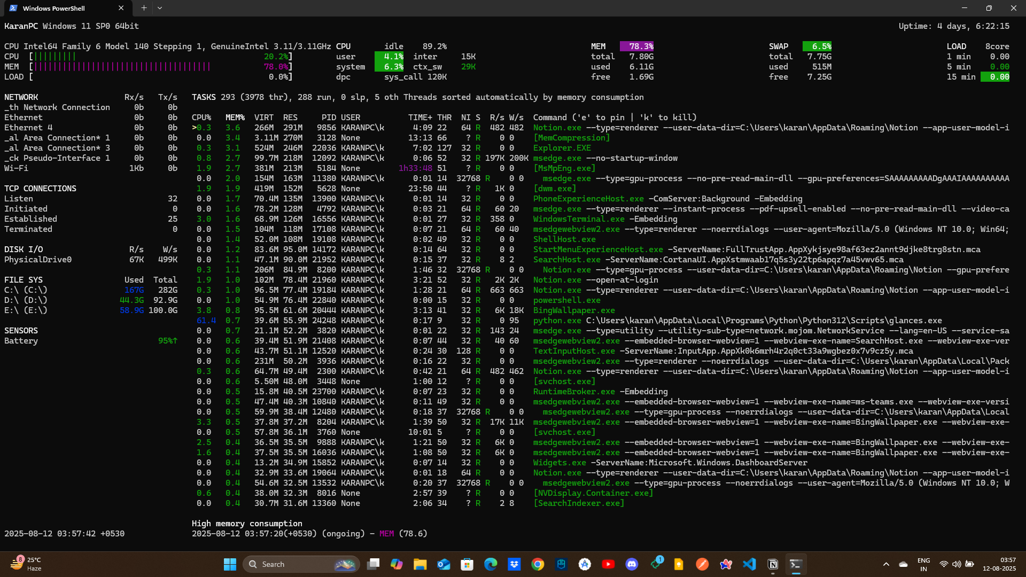Select the Windows PowerShell tab
Image resolution: width=1026 pixels, height=577 pixels.
click(67, 8)
